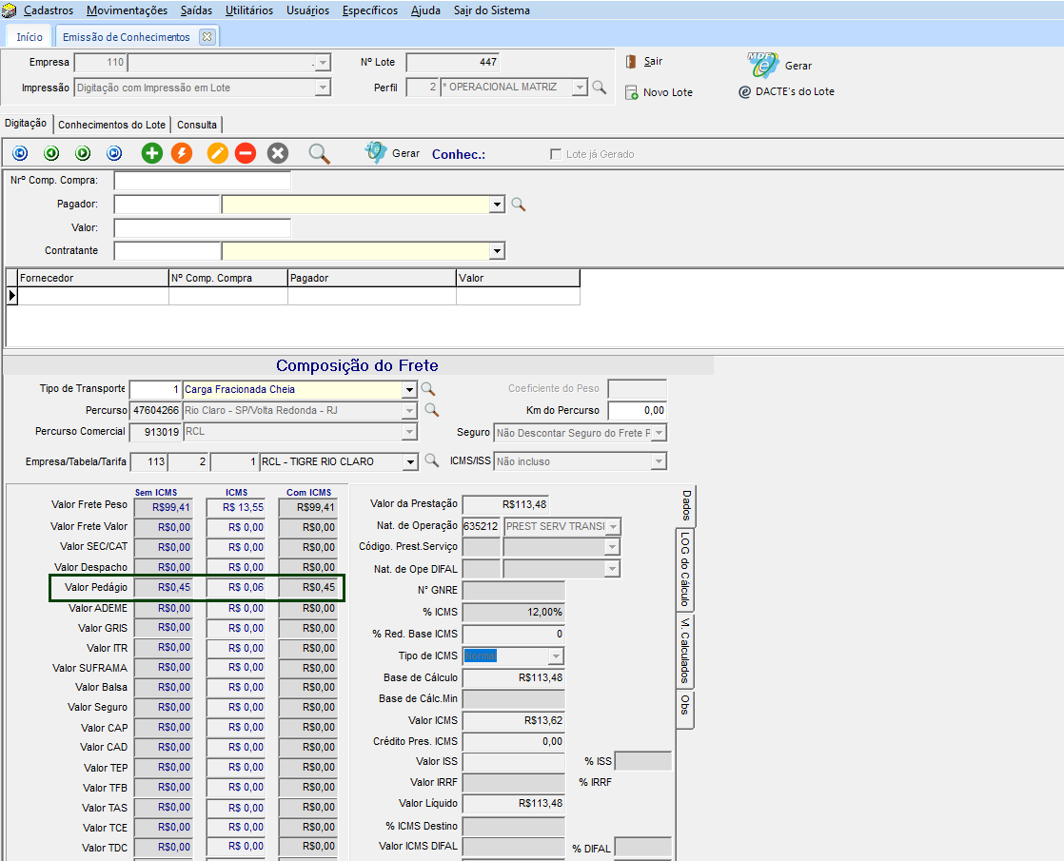Open the Pagador dropdown list

tap(496, 205)
